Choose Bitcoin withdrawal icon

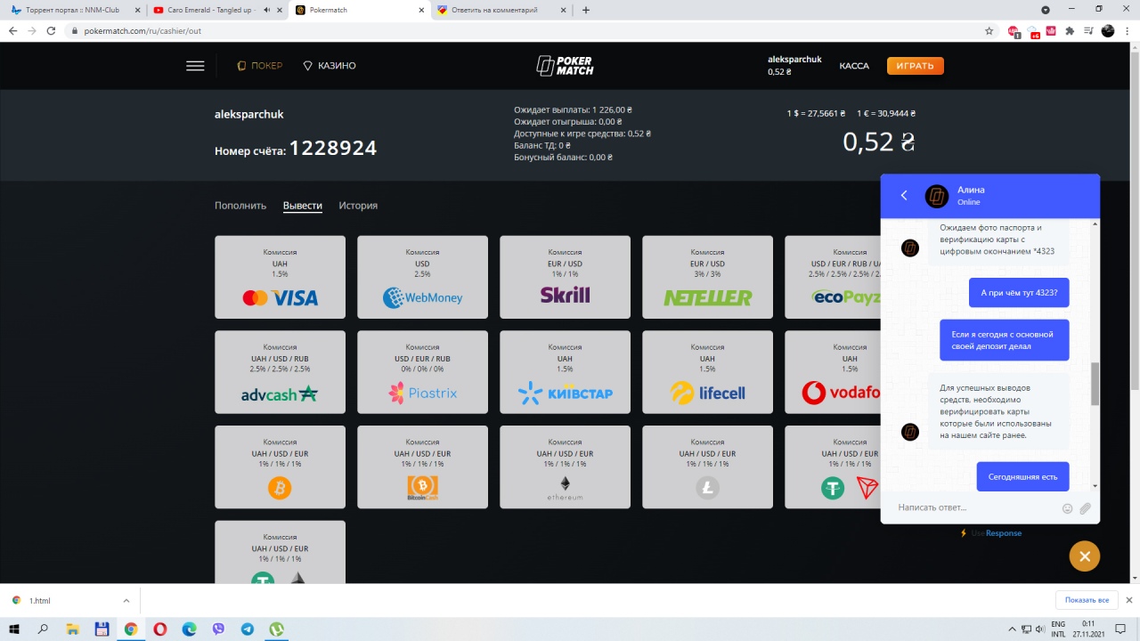(x=280, y=487)
